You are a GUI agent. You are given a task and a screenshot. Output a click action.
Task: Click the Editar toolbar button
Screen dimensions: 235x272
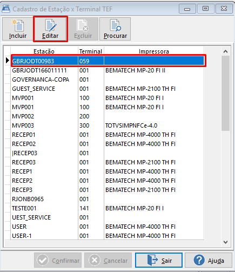coord(50,29)
